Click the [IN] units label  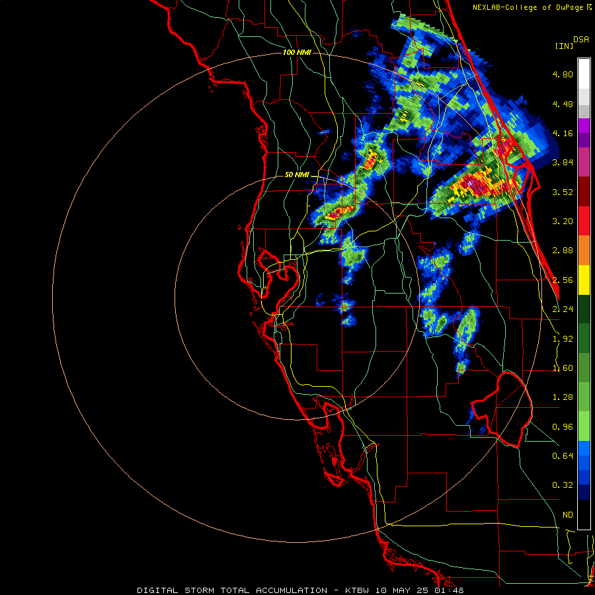[x=564, y=46]
